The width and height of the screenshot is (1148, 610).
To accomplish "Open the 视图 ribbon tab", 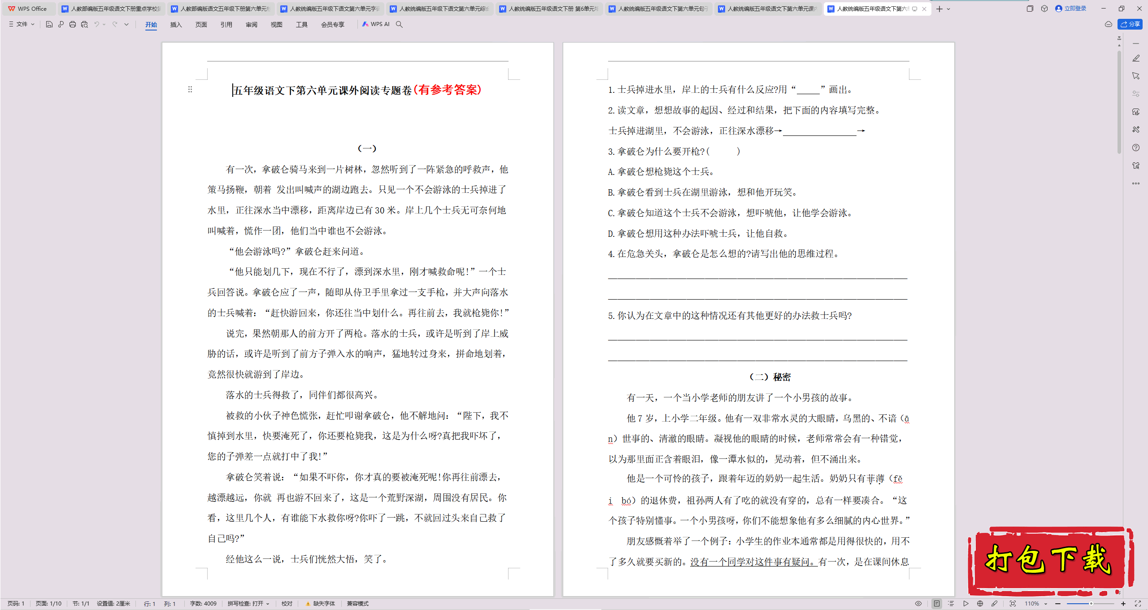I will 277,25.
